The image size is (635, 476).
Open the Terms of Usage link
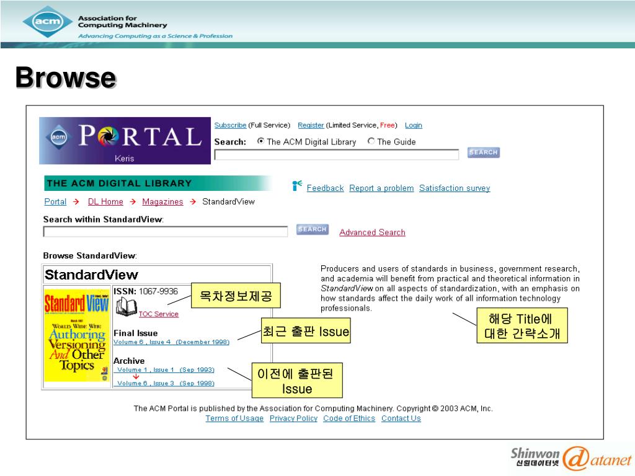tap(234, 418)
